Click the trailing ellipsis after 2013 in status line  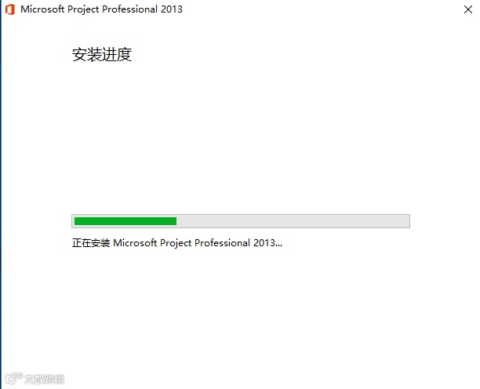[x=278, y=245]
